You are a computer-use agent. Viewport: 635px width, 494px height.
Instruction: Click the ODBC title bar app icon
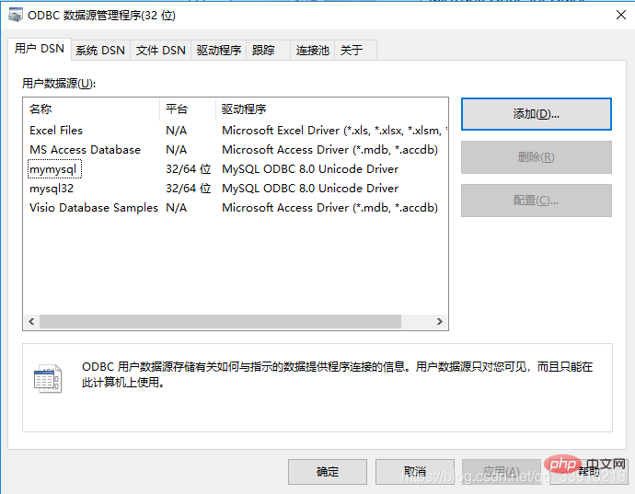click(16, 15)
